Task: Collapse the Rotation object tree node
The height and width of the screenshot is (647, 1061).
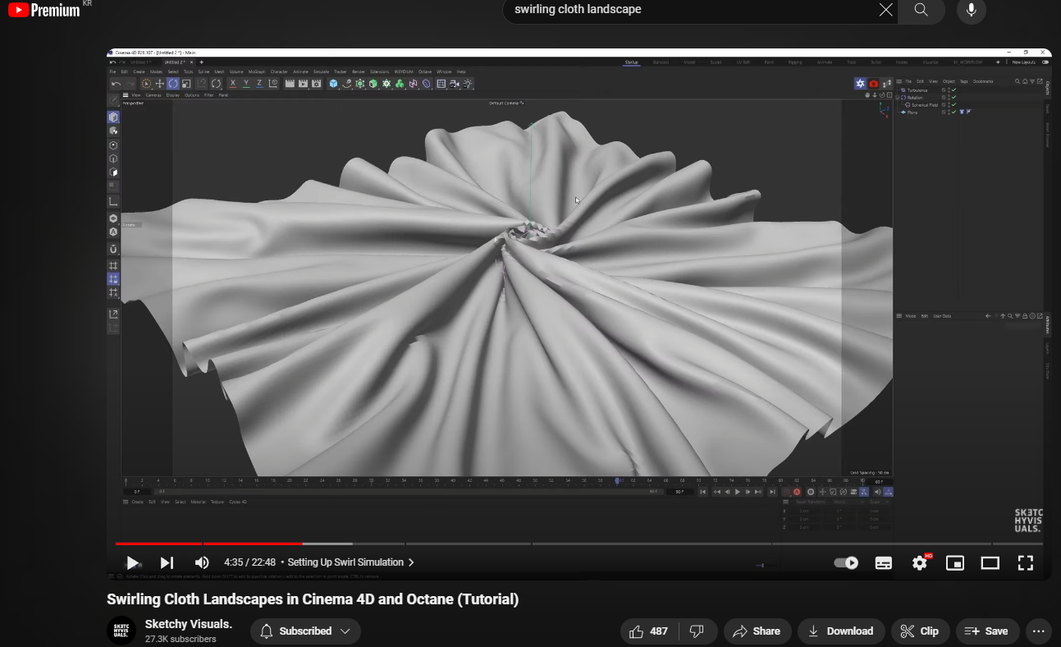Action: click(x=898, y=98)
